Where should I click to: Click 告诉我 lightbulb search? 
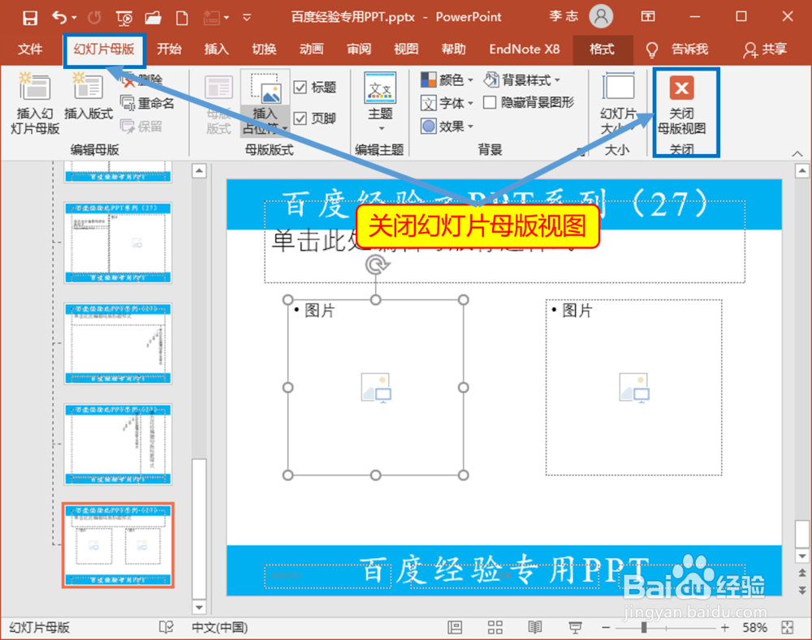click(x=677, y=49)
